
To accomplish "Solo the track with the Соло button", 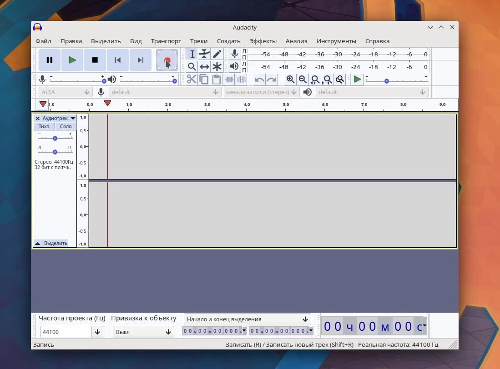I will [x=66, y=126].
